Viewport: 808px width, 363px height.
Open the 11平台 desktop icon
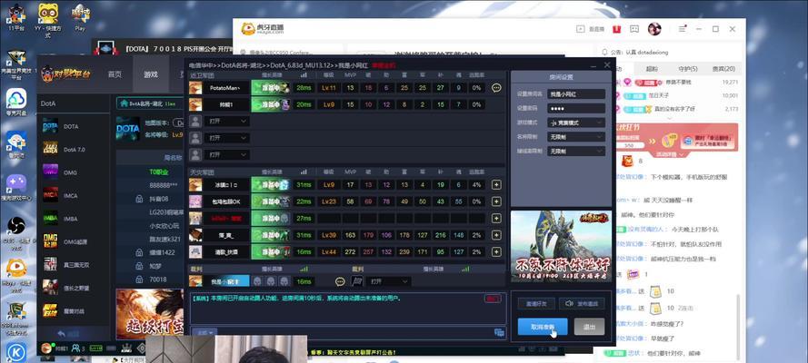click(x=16, y=17)
